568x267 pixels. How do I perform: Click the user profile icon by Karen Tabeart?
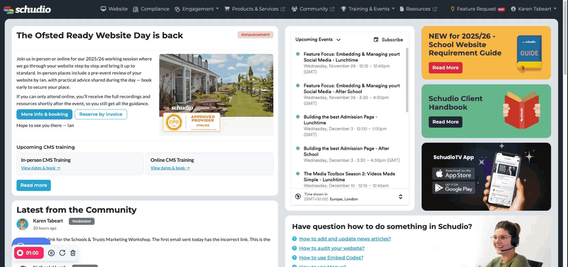(513, 9)
